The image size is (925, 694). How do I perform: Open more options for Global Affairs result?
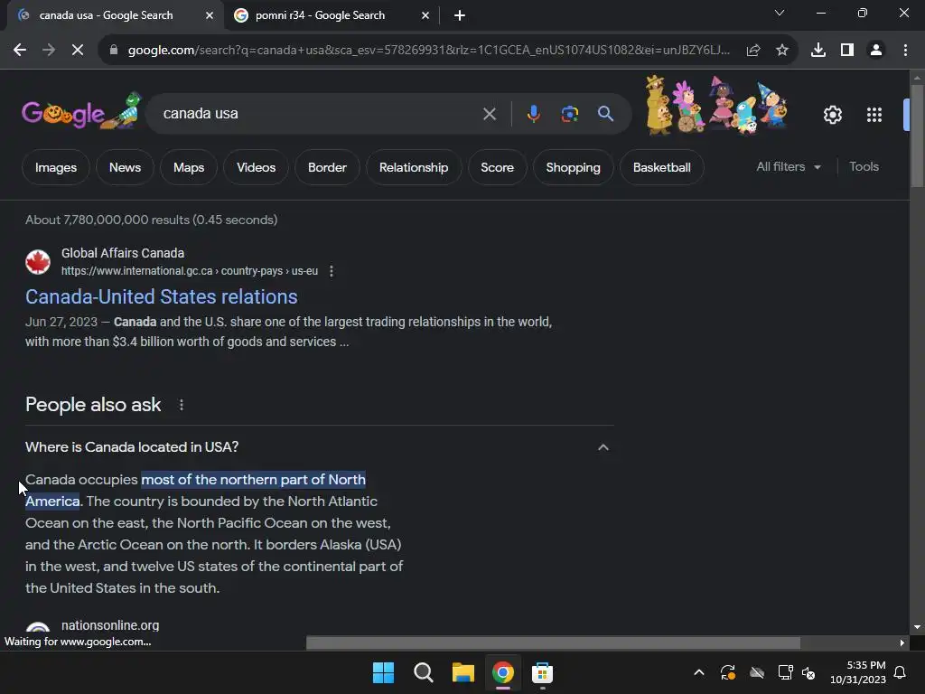(x=331, y=271)
